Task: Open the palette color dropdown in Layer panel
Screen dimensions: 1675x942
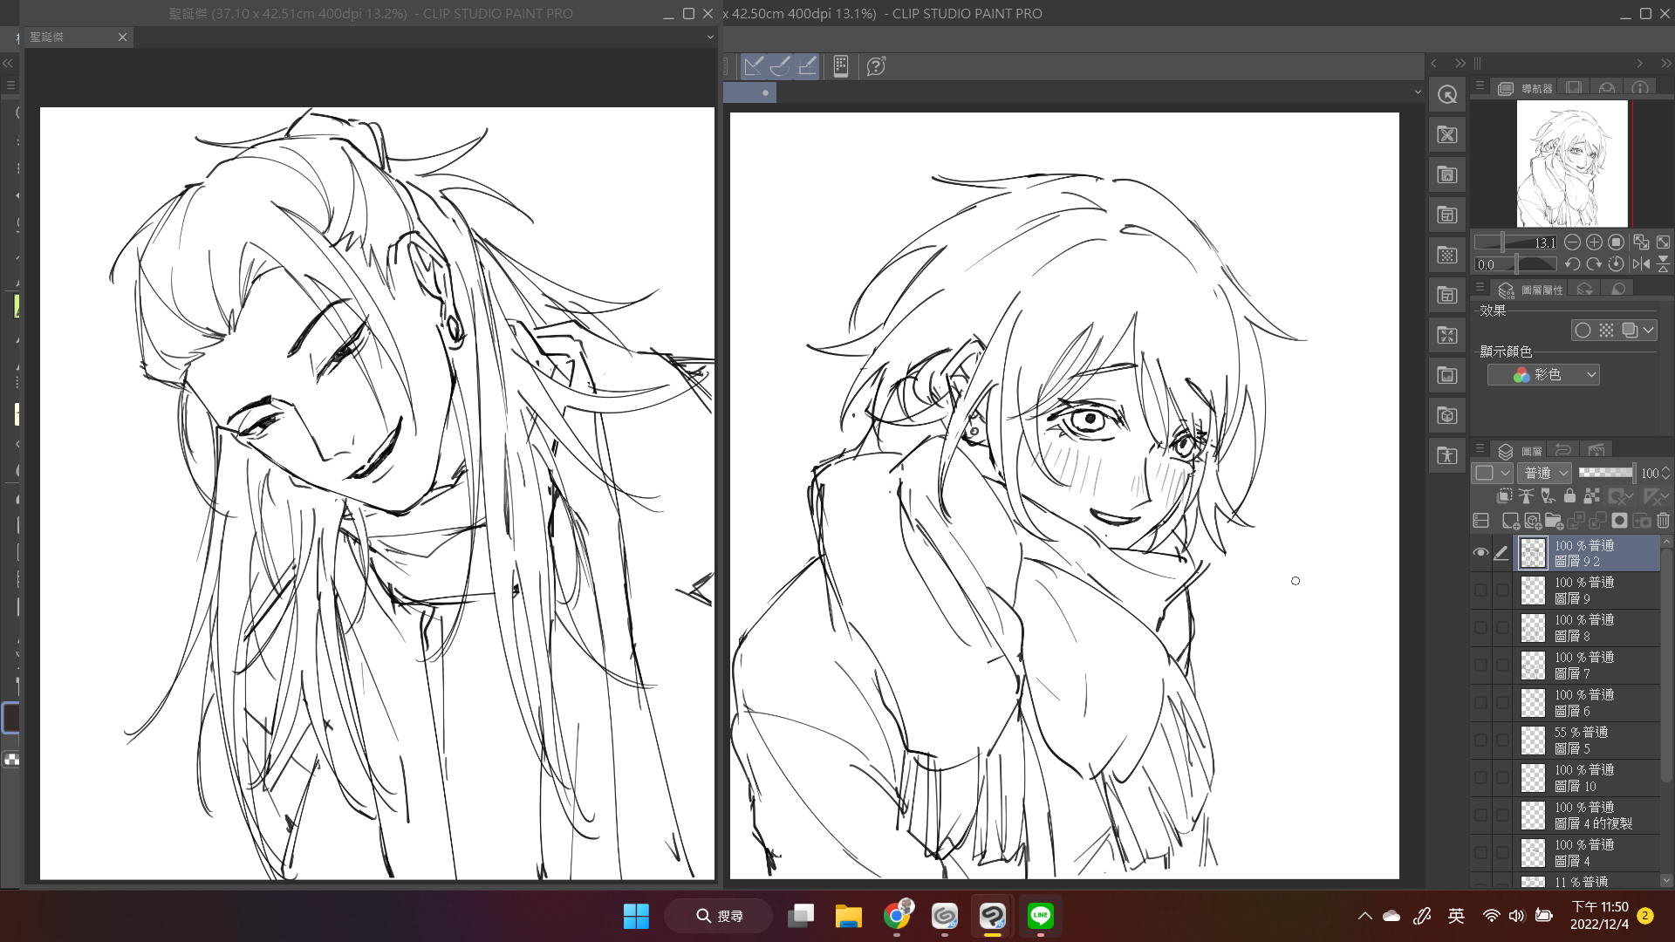Action: [x=1492, y=473]
